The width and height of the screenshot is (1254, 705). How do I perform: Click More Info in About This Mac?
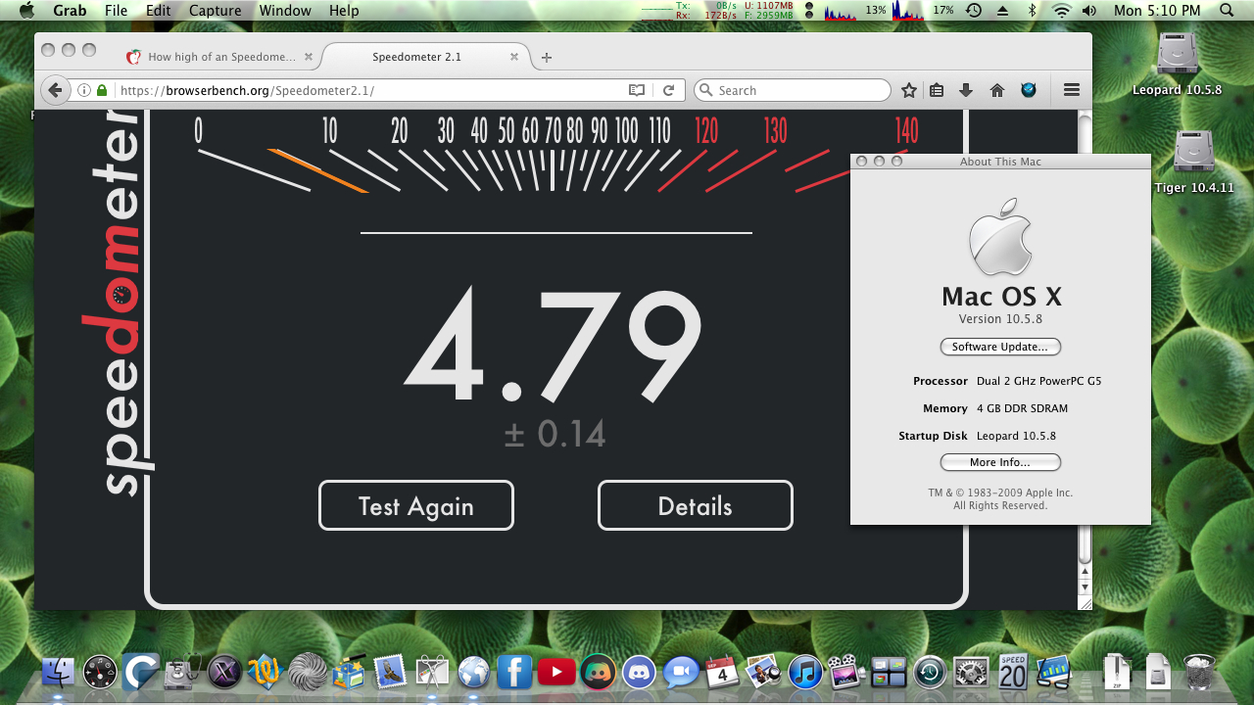click(x=1000, y=462)
